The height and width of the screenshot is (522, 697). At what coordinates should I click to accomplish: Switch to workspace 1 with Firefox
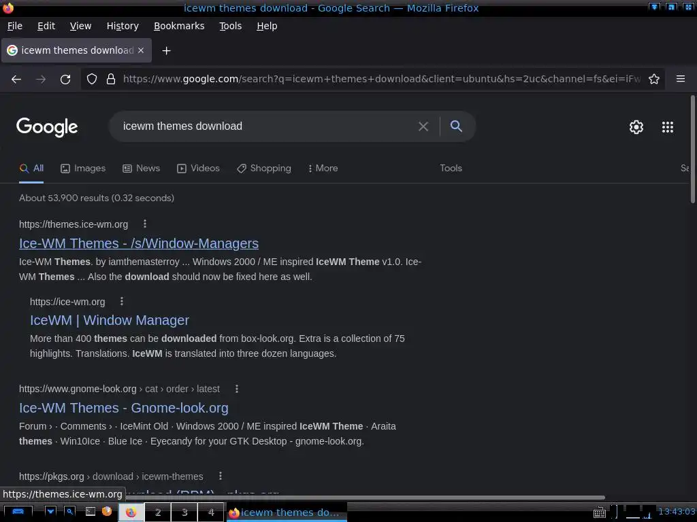(131, 512)
